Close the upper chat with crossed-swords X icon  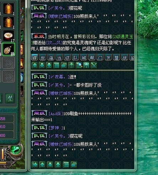94,65
